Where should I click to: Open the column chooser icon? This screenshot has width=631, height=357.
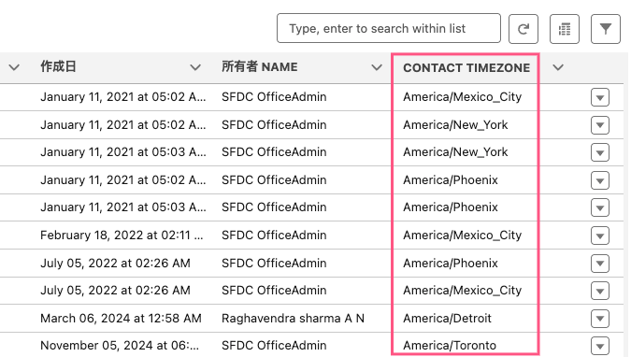[x=565, y=29]
